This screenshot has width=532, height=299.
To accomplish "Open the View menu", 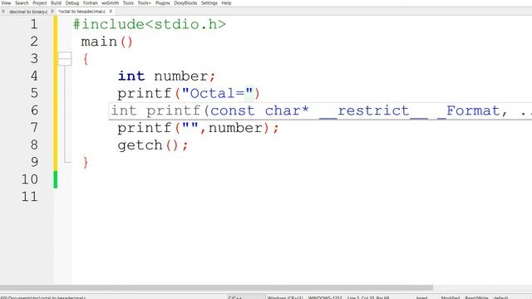I will click(x=6, y=2).
